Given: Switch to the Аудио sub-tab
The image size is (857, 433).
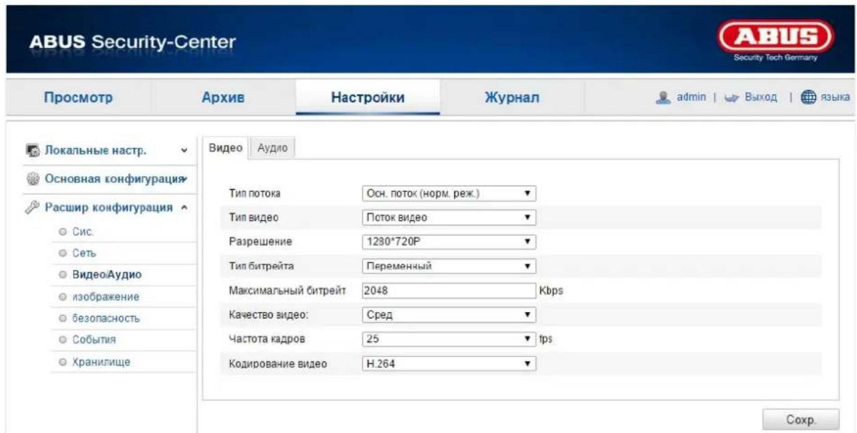Looking at the screenshot, I should 271,148.
